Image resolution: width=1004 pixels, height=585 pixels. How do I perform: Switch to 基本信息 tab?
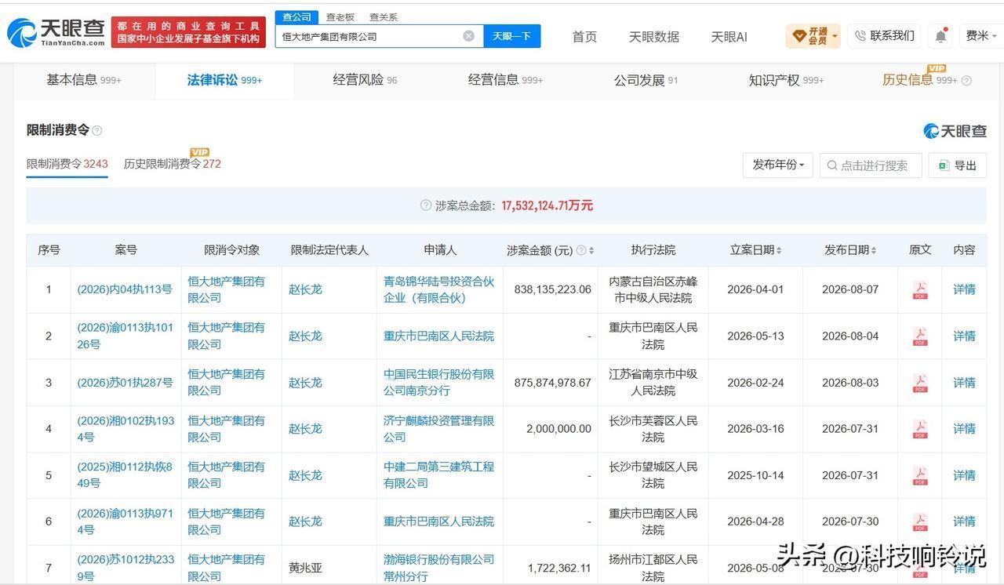(84, 80)
